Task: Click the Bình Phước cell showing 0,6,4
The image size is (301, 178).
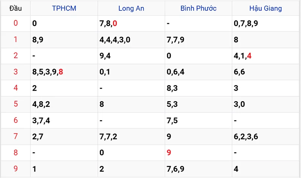Action: click(x=175, y=72)
